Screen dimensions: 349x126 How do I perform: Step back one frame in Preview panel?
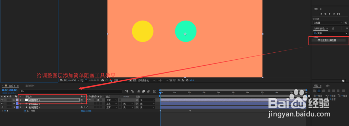(325, 14)
